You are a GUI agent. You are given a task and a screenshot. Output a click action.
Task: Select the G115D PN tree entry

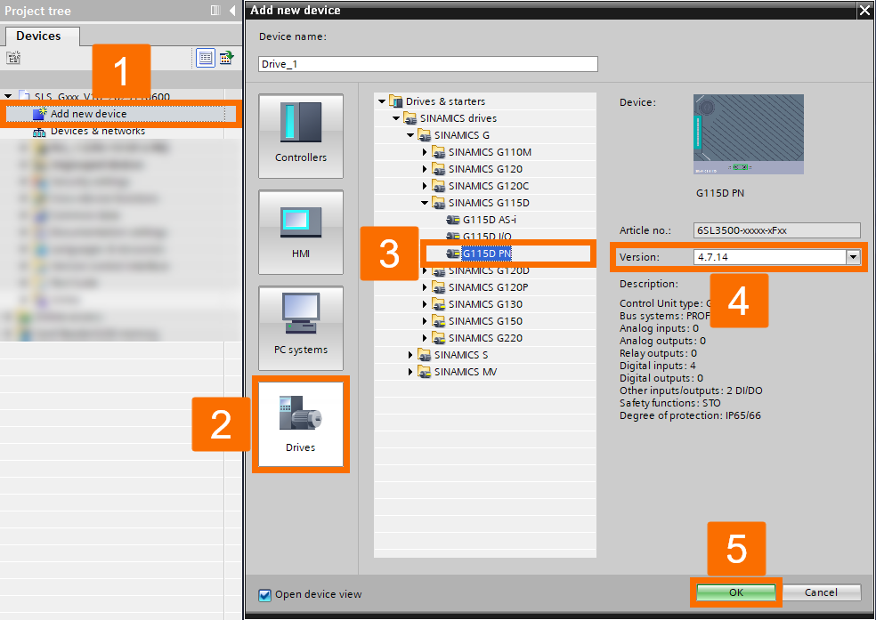pos(487,254)
